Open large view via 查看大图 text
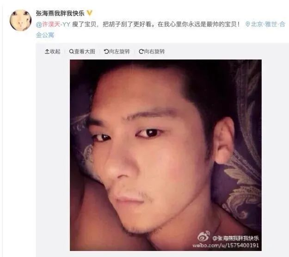289x257 pixels. 85,52
